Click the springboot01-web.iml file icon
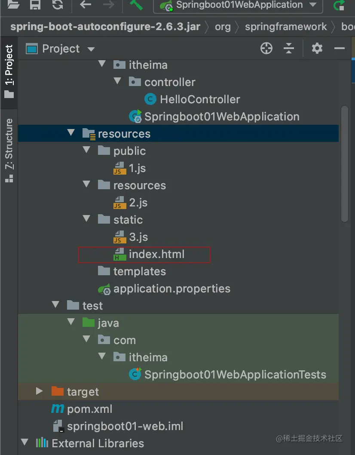This screenshot has height=455, width=355. coord(58,426)
